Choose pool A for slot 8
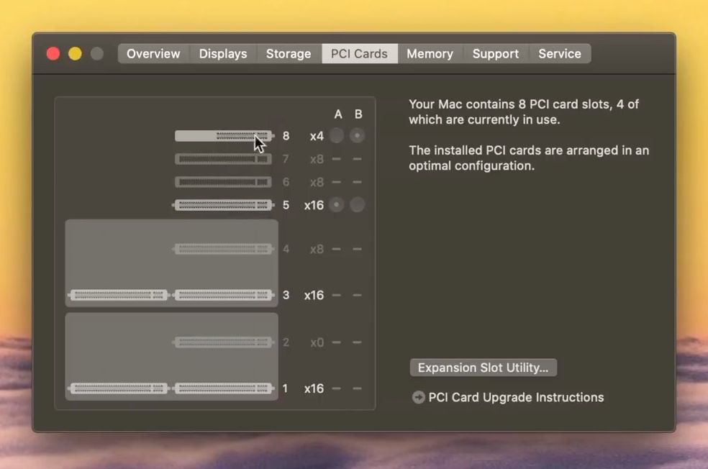708x469 pixels. 337,135
